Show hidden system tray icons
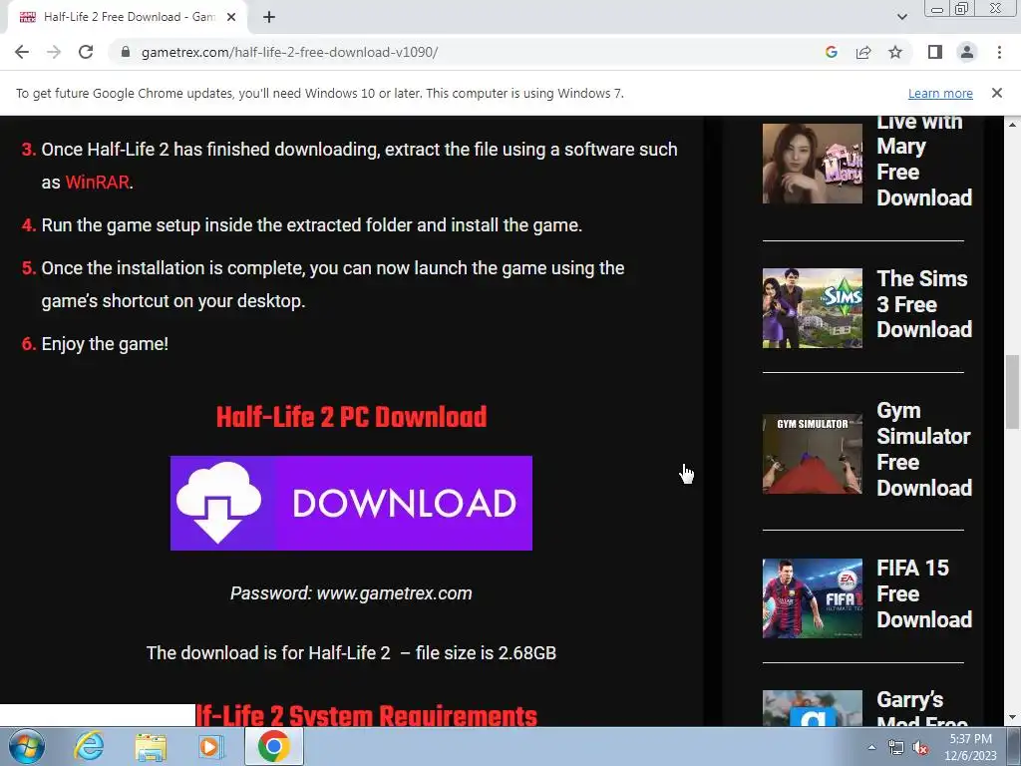This screenshot has width=1021, height=766. click(x=871, y=747)
